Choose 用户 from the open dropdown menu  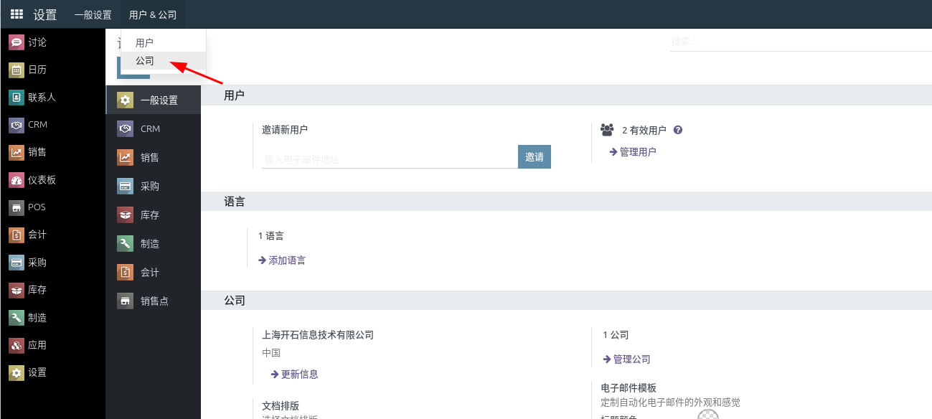pyautogui.click(x=164, y=43)
